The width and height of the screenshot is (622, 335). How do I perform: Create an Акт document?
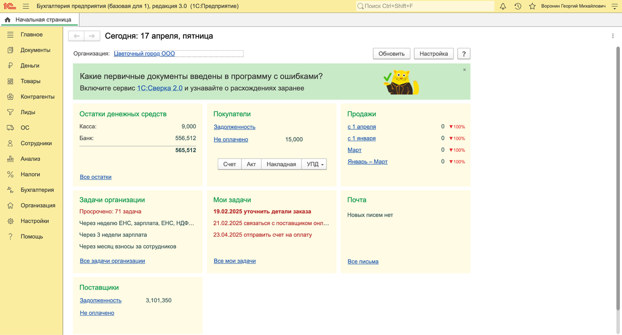[251, 164]
